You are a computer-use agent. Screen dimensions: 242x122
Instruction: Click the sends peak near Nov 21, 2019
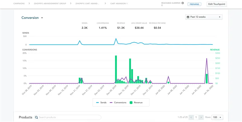(x=80, y=41)
